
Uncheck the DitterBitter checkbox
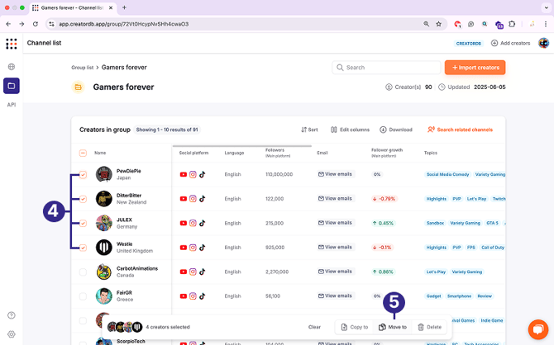[x=83, y=199]
